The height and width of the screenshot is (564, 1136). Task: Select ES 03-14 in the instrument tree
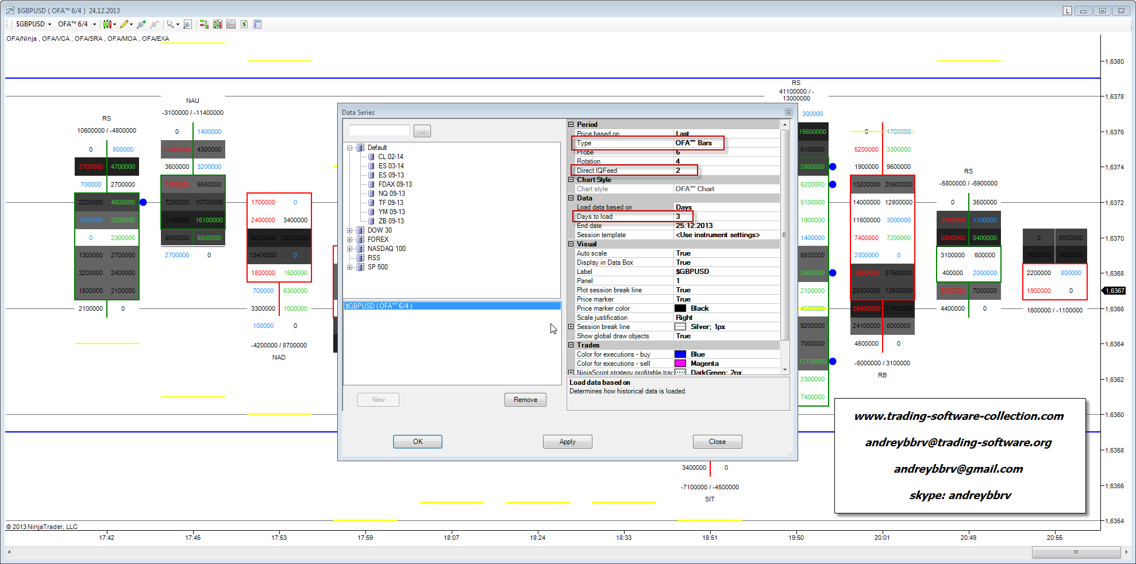[x=391, y=166]
